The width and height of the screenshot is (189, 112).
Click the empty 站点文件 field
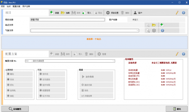(x=87, y=25)
